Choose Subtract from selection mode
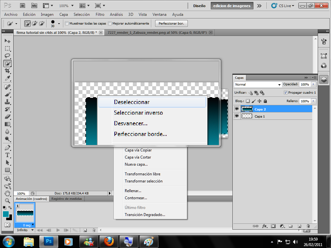Viewport: 331px width, 248px height. point(42,23)
